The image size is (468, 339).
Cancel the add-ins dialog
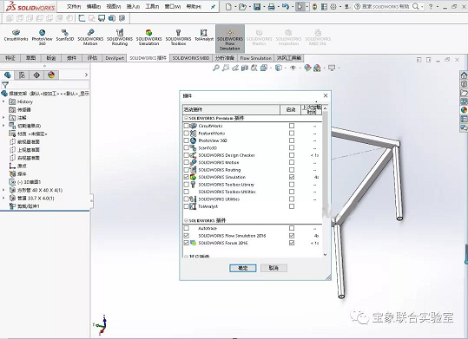tap(274, 268)
